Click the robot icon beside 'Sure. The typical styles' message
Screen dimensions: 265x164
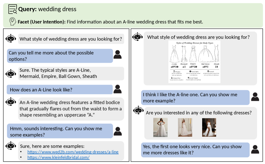pyautogui.click(x=11, y=73)
